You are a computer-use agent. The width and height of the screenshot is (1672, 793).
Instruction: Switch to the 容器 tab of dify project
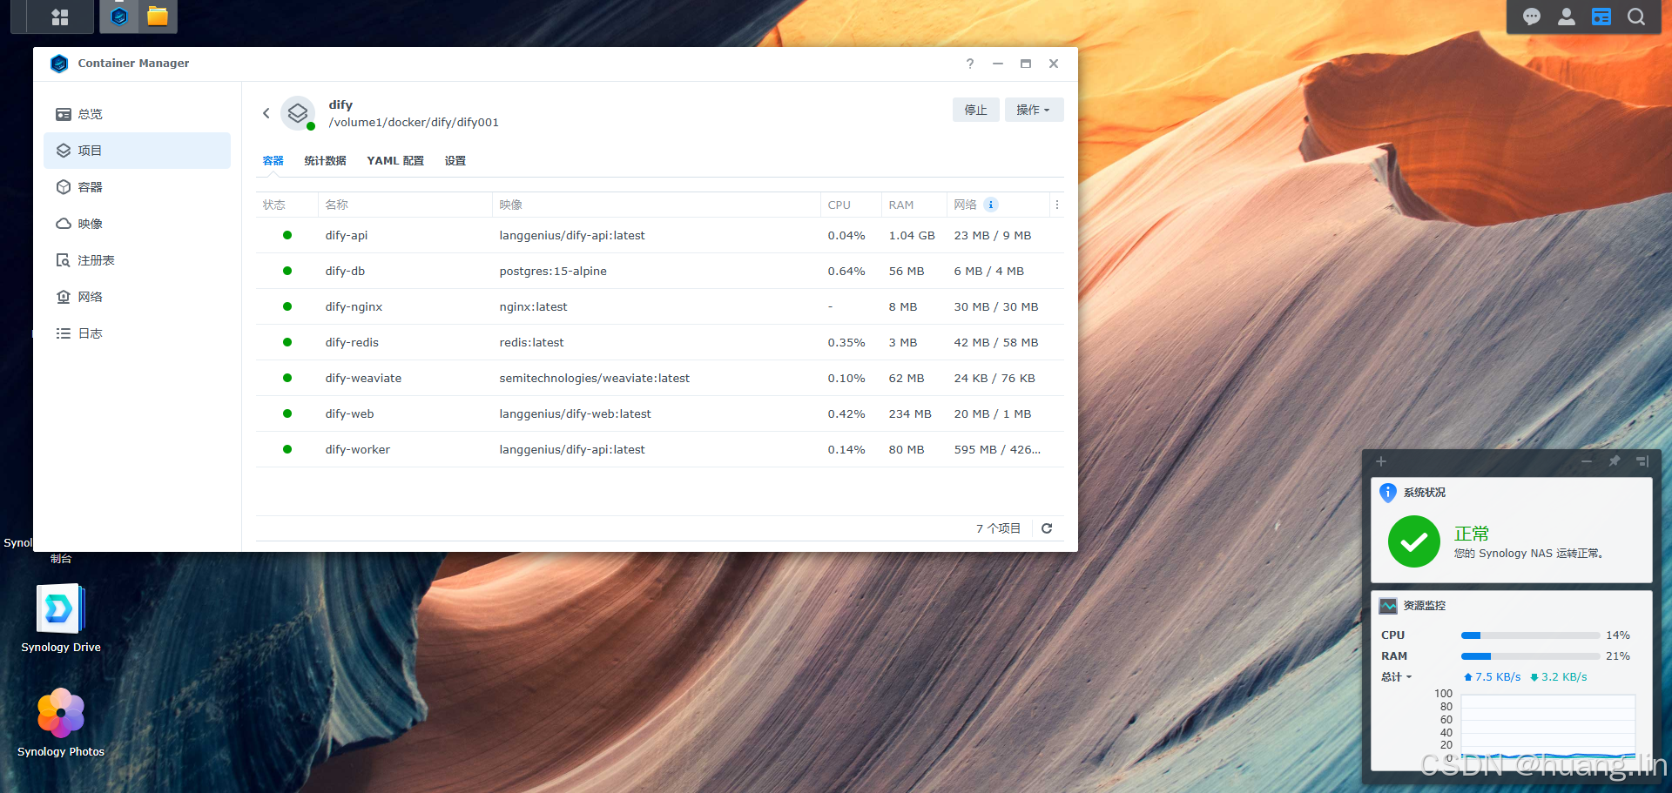273,161
